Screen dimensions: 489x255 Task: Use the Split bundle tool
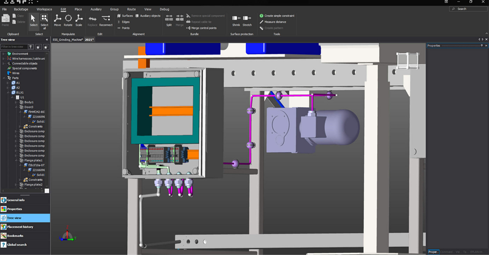pyautogui.click(x=169, y=20)
